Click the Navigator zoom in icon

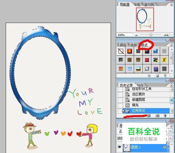(x=166, y=35)
